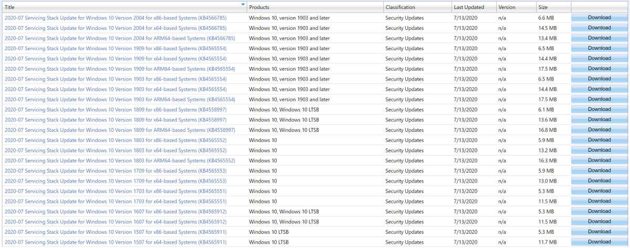Select the "13.4 MB" size cell
Viewport: 630px width, 248px height.
[548, 38]
